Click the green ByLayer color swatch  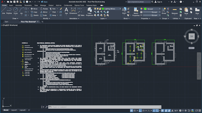[x=145, y=9]
